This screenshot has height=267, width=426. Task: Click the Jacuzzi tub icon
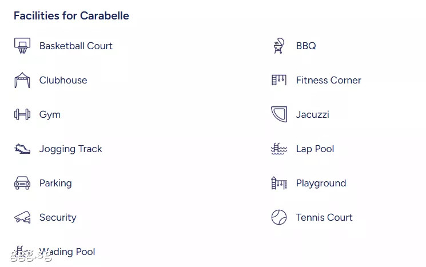(x=279, y=114)
